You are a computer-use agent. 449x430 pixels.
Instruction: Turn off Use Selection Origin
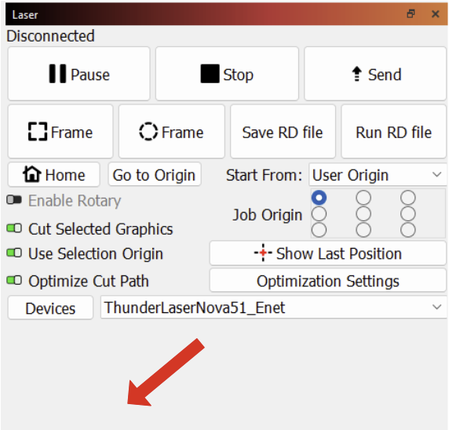[x=14, y=253]
